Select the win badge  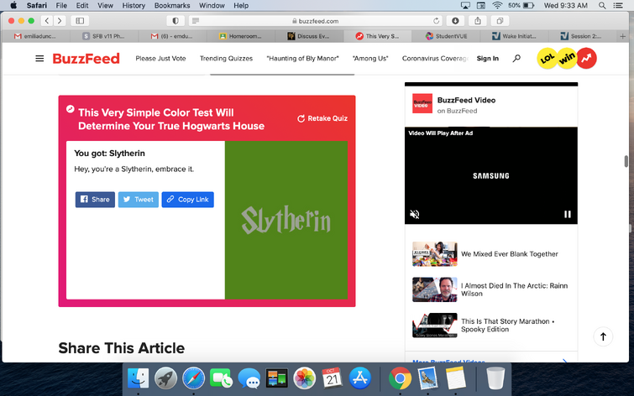click(x=567, y=59)
